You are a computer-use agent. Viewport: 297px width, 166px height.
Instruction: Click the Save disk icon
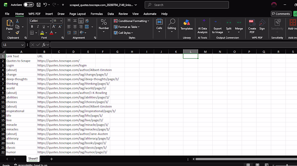click(x=39, y=5)
